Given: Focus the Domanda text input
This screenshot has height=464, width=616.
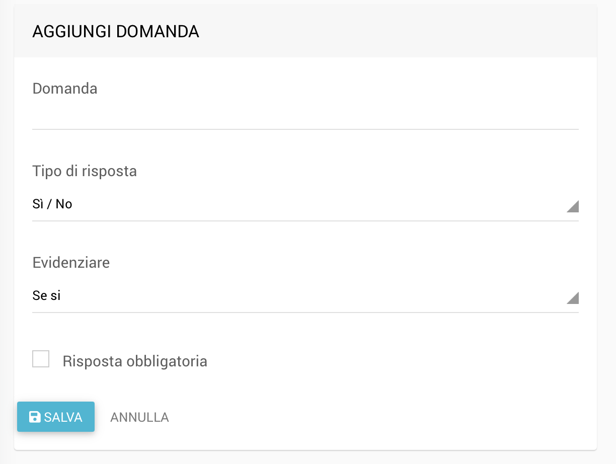Looking at the screenshot, I should tap(305, 117).
